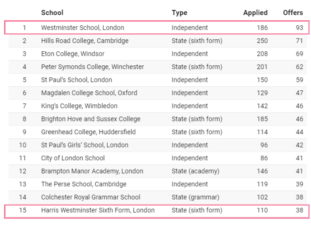Click the State (grammar) type cell

[x=195, y=197]
